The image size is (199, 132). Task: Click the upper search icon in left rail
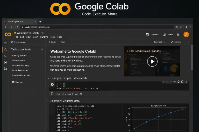point(5,50)
